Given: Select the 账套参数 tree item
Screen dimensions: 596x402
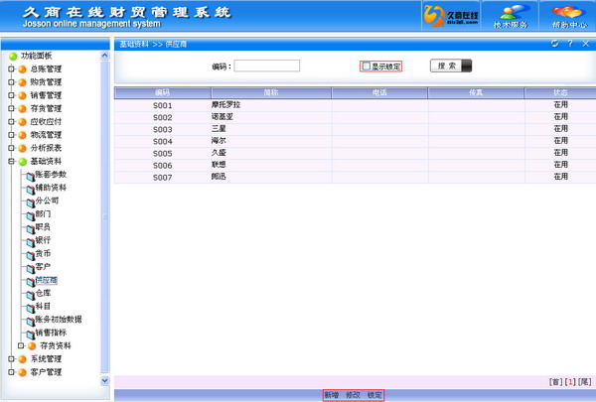Looking at the screenshot, I should pos(51,175).
